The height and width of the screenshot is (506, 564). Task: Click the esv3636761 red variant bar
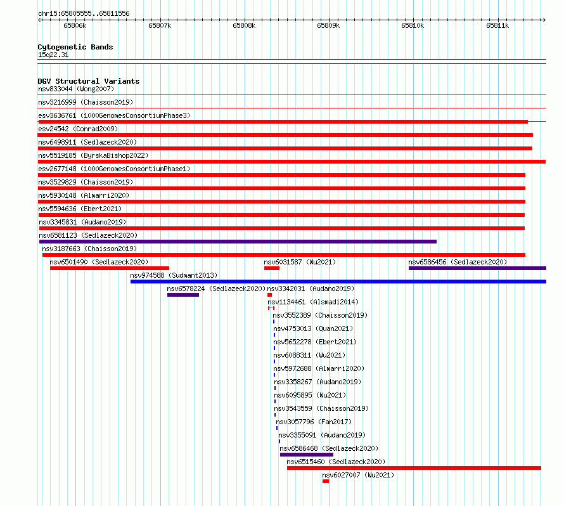(283, 122)
